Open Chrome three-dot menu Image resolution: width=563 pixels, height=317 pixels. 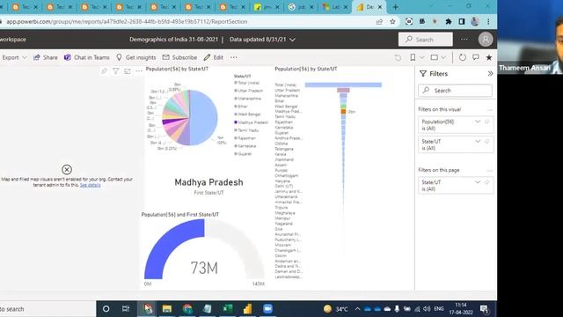pos(488,21)
